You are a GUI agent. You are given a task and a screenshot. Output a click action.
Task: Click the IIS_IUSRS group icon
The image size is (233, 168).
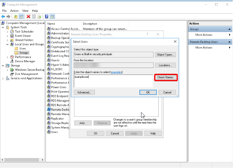tap(49, 69)
